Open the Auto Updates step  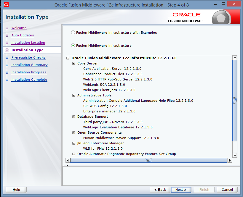[23, 35]
